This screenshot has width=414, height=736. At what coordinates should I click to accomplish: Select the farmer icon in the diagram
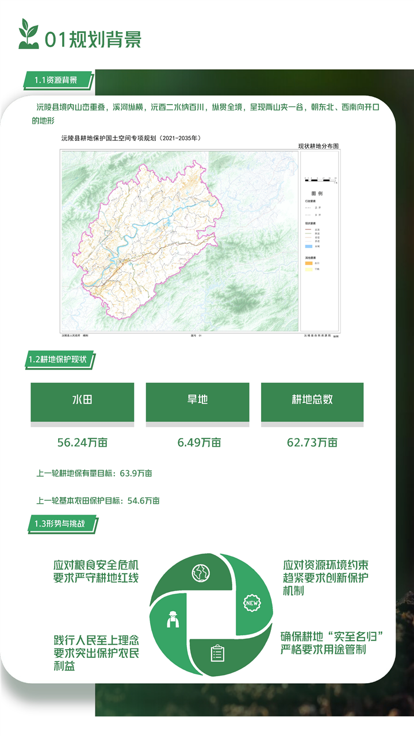(x=171, y=619)
